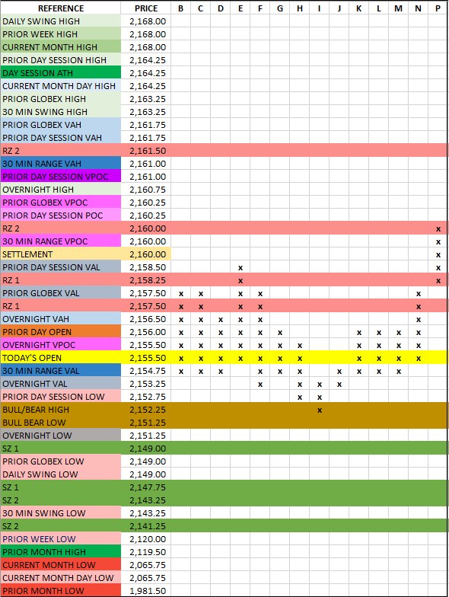449x597 pixels.
Task: Click the column E header
Action: point(240,8)
